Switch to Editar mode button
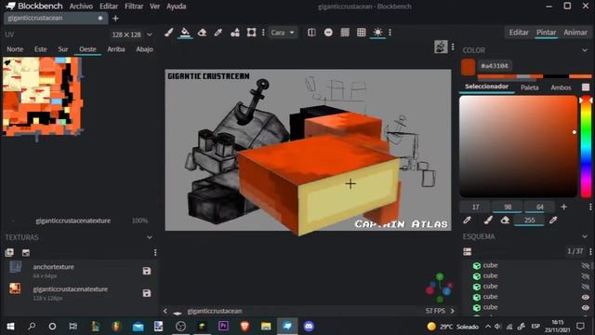This screenshot has width=595, height=335. [519, 33]
